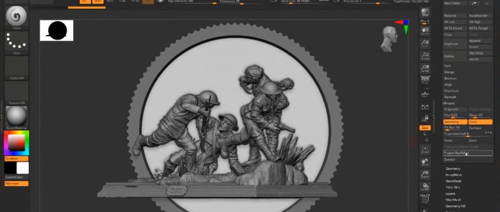500x212 pixels.
Task: Open the Remesh submenu
Action: click(451, 97)
